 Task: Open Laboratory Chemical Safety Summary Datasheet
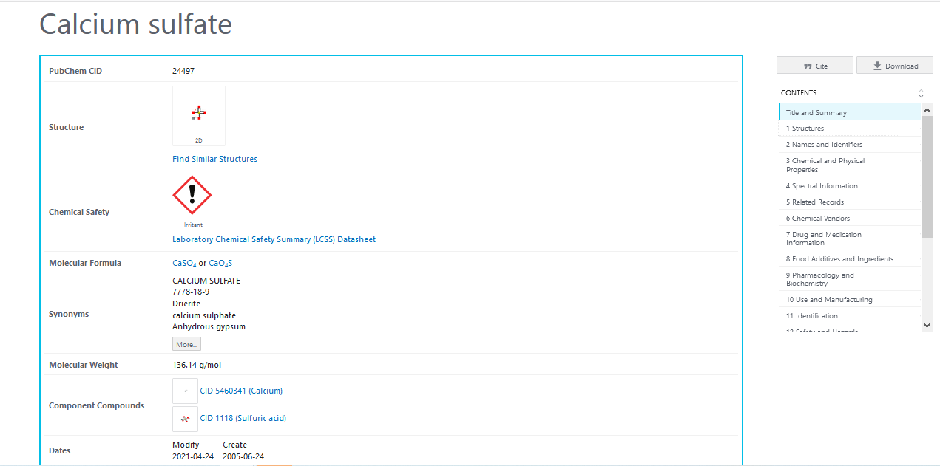click(x=274, y=239)
